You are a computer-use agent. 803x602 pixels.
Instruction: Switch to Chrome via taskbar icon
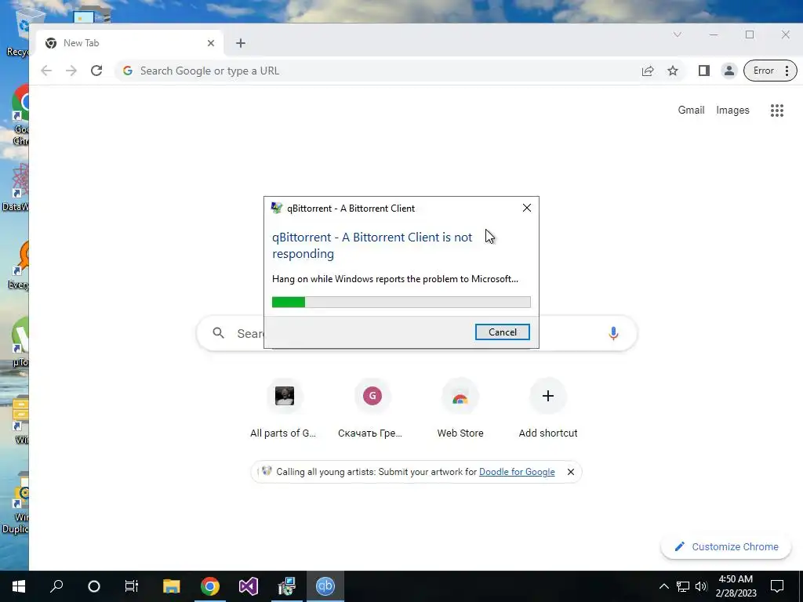click(210, 586)
